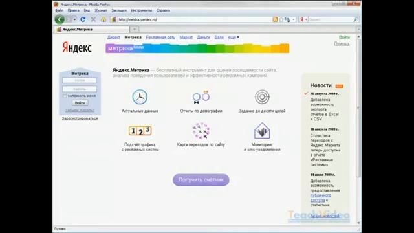Screen dimensions: 414x233
Task: Open the Забыли пароль? link
Action: coord(80,110)
